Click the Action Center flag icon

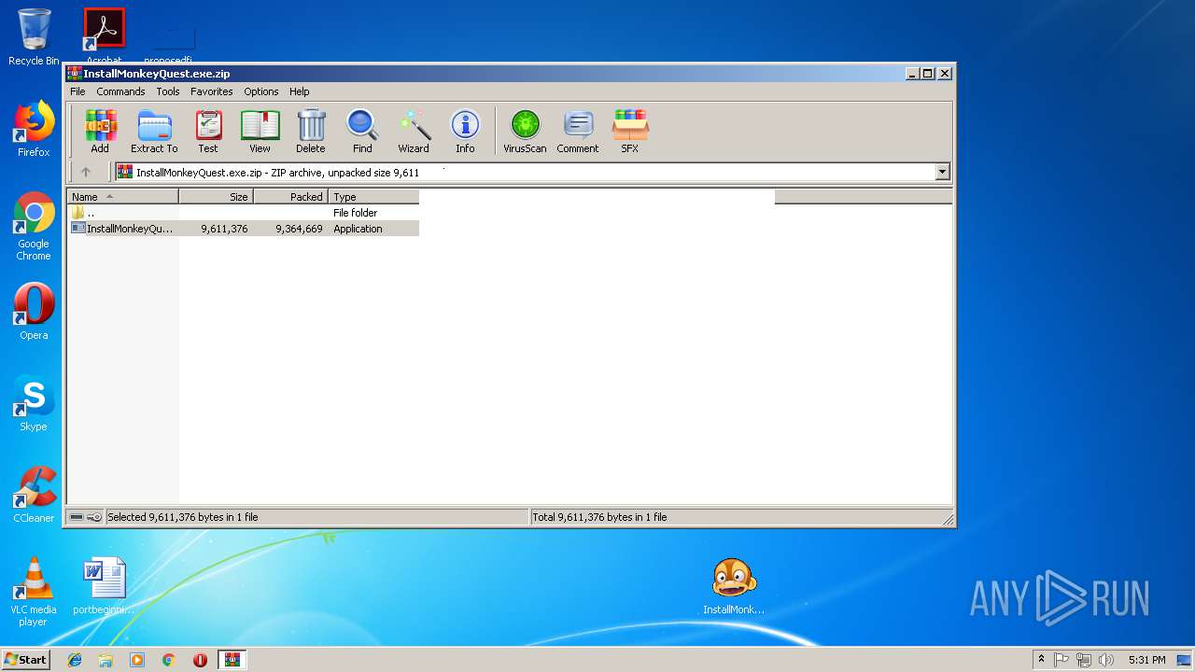click(x=1061, y=660)
